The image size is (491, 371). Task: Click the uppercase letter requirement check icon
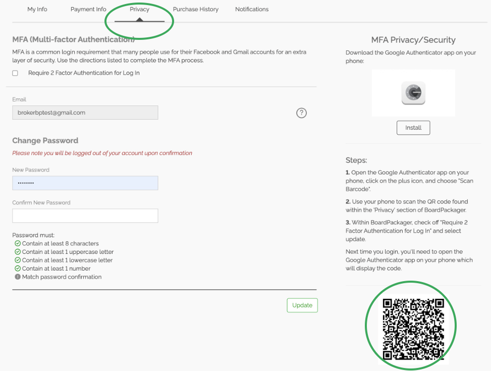coord(18,251)
